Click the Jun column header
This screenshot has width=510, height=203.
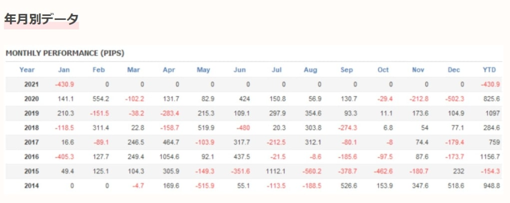240,70
